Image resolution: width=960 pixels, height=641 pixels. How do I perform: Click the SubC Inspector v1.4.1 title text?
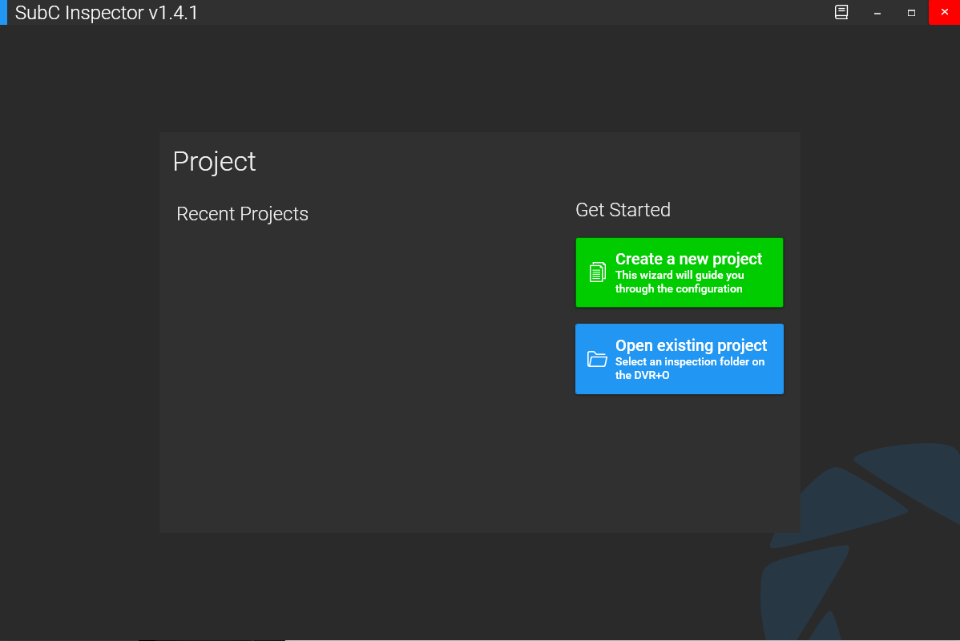pyautogui.click(x=107, y=13)
